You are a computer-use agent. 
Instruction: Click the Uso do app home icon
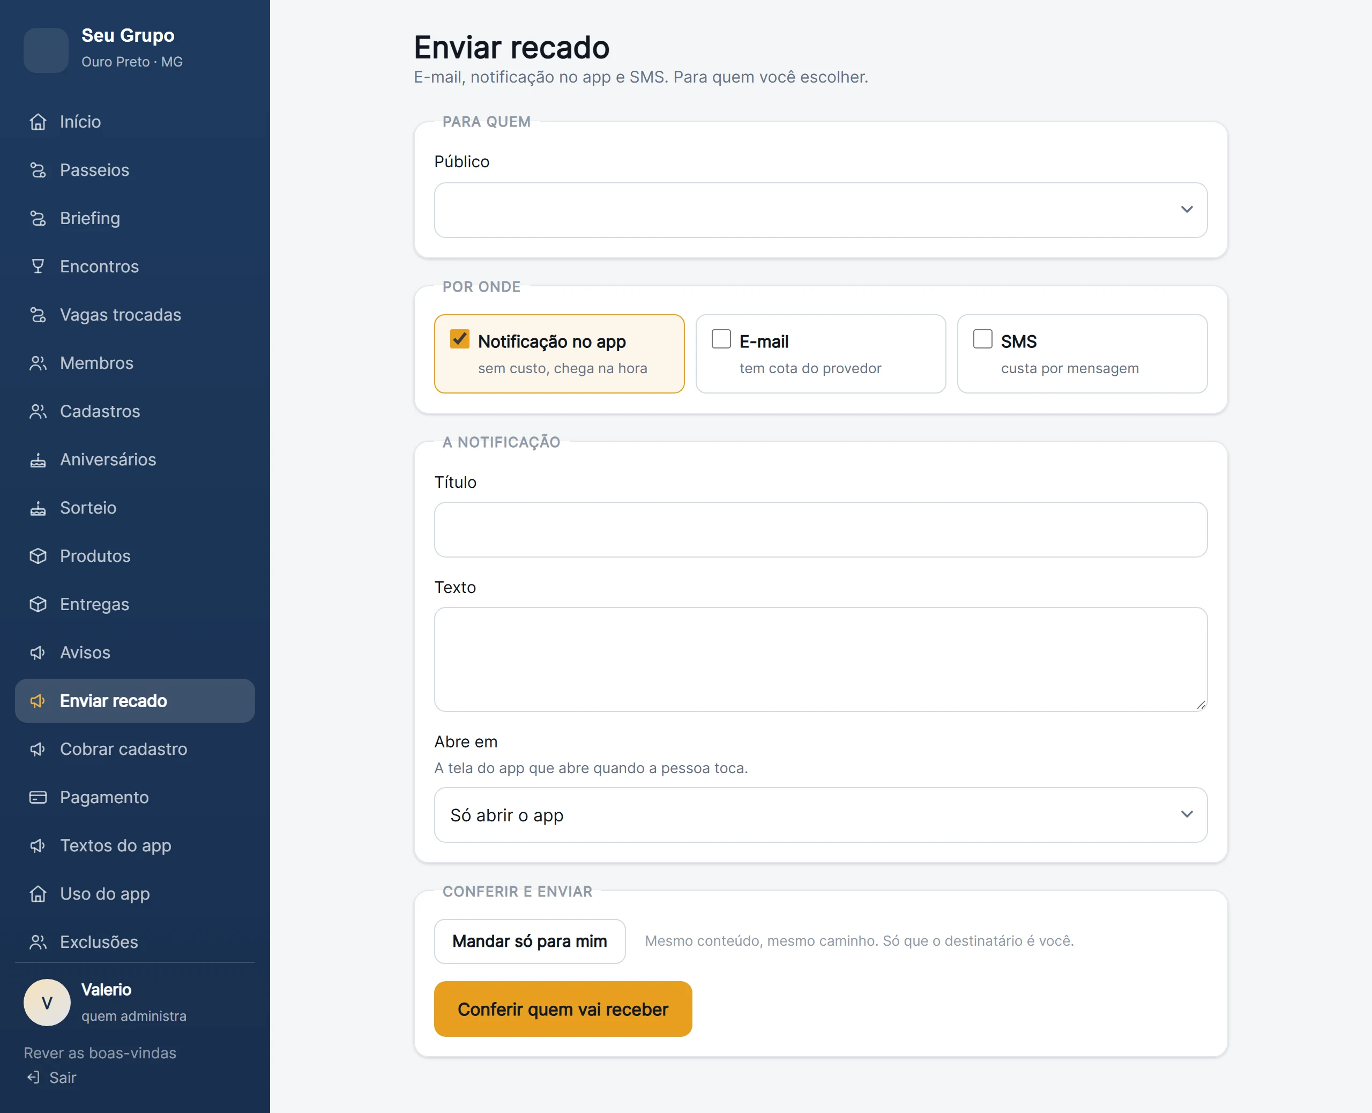pyautogui.click(x=38, y=894)
